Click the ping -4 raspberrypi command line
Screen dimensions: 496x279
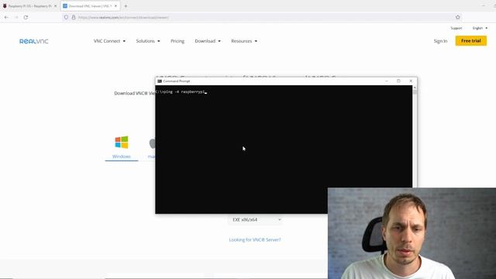coord(181,91)
